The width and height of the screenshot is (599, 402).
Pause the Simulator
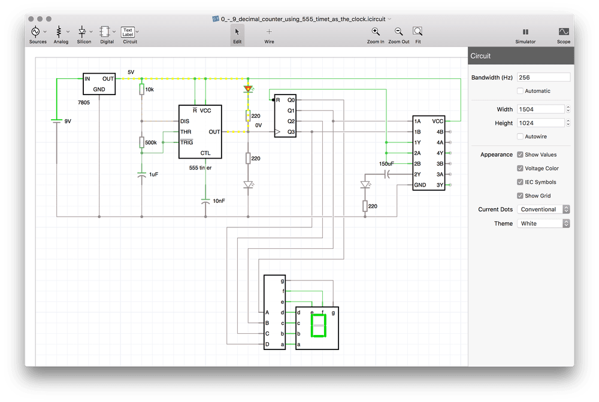[526, 32]
